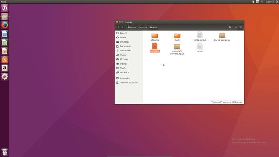
Task: Open the hamburger options menu in Files
Action: pyautogui.click(x=241, y=27)
